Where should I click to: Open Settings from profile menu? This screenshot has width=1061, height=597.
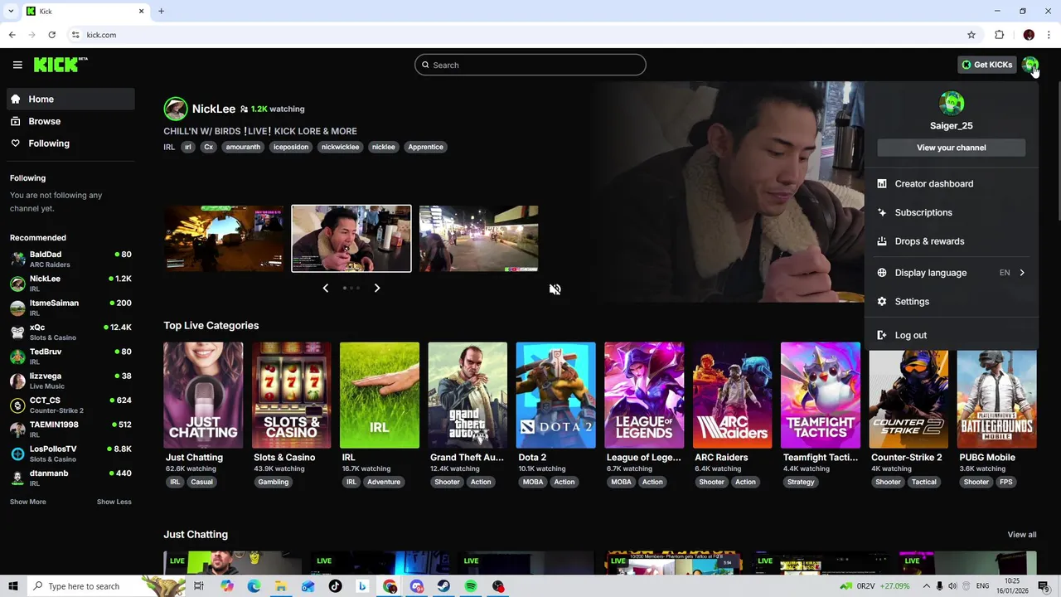click(x=951, y=302)
